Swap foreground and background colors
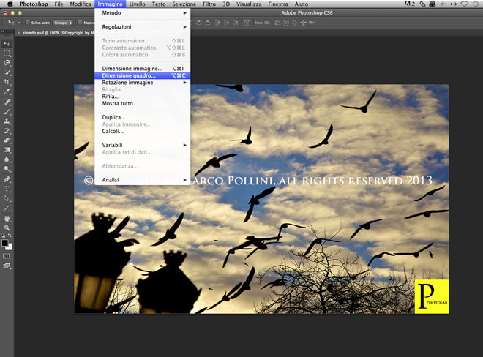The image size is (483, 357). [10, 236]
